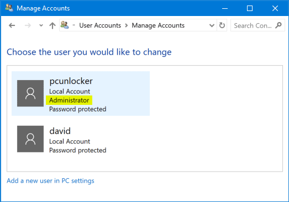This screenshot has width=289, height=202.
Task: Click the Forward navigation arrow
Action: click(x=28, y=25)
